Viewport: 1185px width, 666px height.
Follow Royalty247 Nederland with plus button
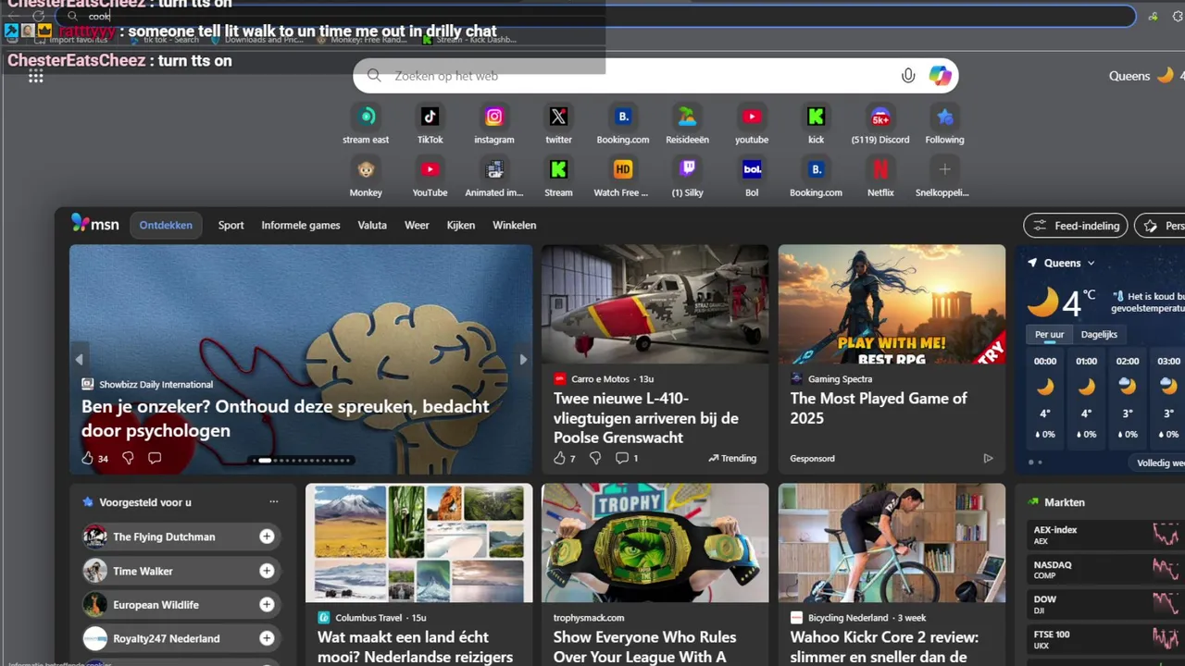(267, 638)
